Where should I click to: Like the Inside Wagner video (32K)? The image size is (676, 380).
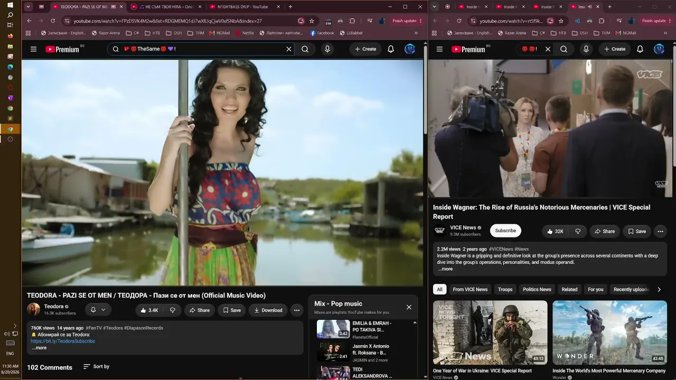pos(555,231)
